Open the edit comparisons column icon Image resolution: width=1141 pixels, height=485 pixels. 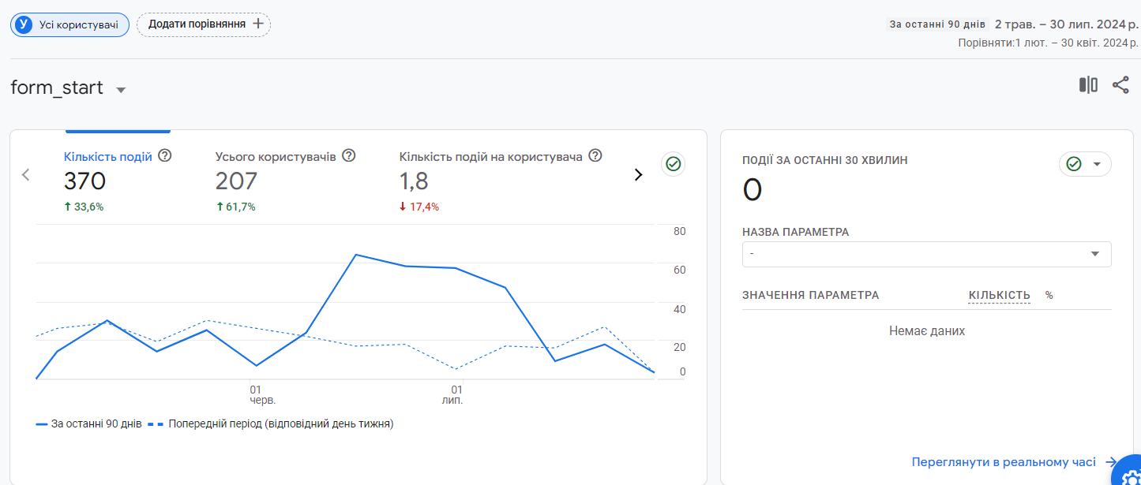(x=1088, y=85)
